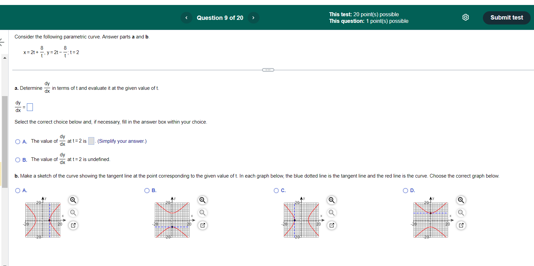Zoom in on graph A

tap(73, 200)
